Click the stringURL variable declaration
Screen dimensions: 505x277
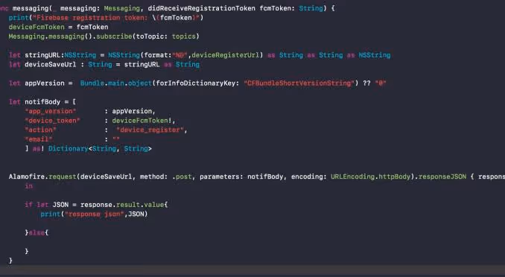(42, 55)
